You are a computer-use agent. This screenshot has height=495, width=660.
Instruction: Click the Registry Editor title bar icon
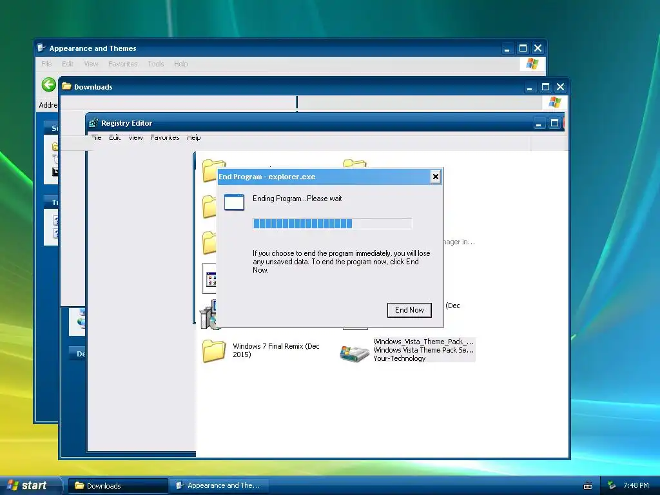pos(93,123)
